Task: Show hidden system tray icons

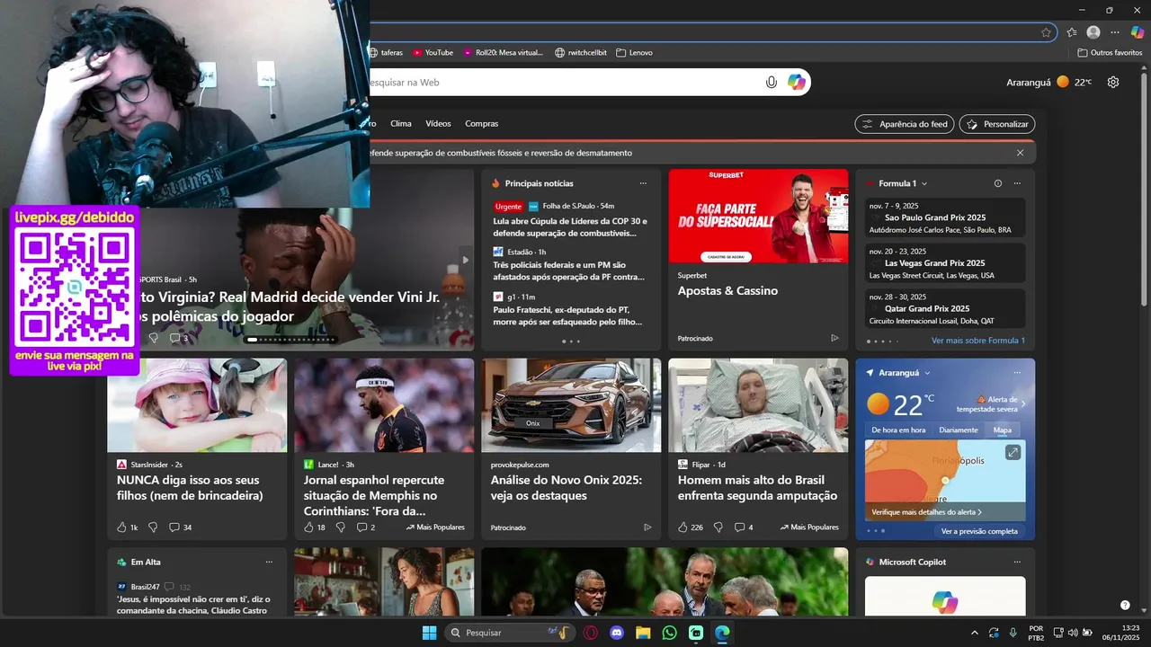Action: click(975, 633)
